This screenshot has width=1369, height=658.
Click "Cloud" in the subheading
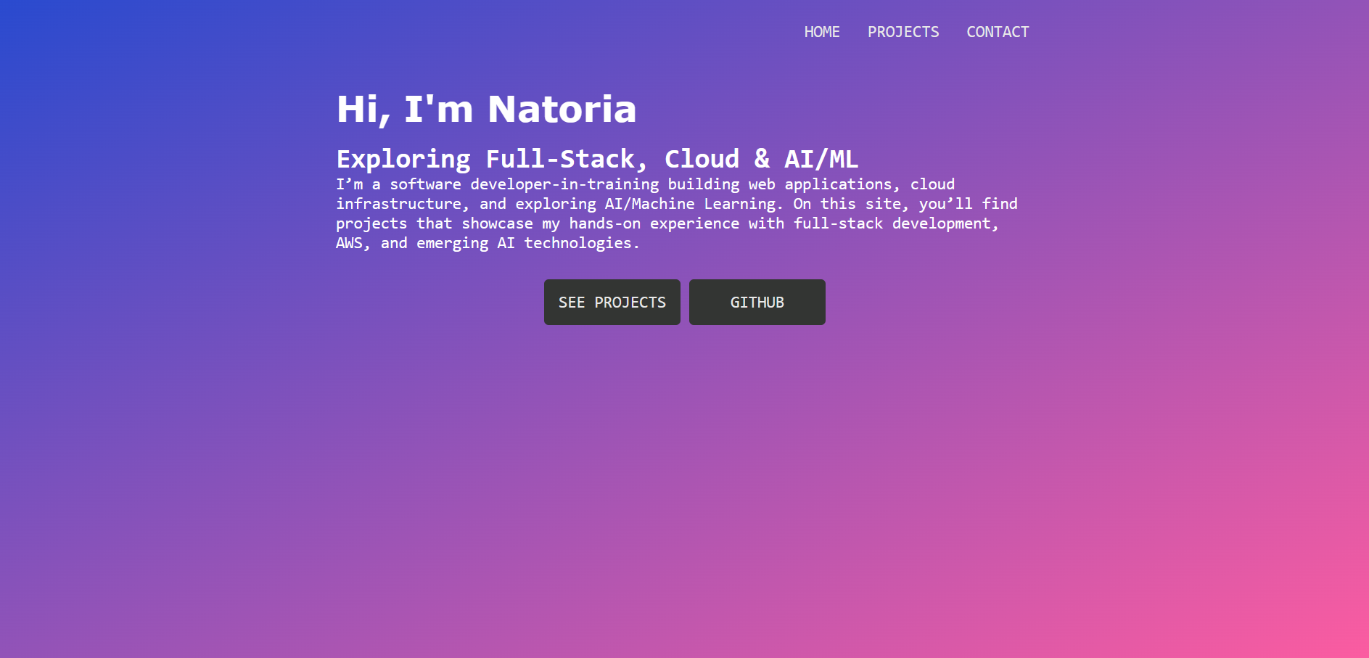tap(702, 159)
